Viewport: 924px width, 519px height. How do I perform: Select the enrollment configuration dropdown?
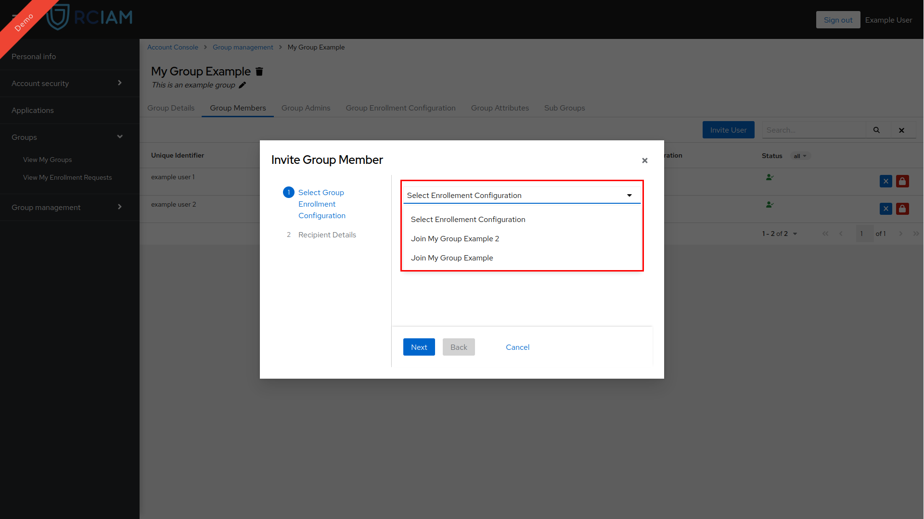pos(520,195)
